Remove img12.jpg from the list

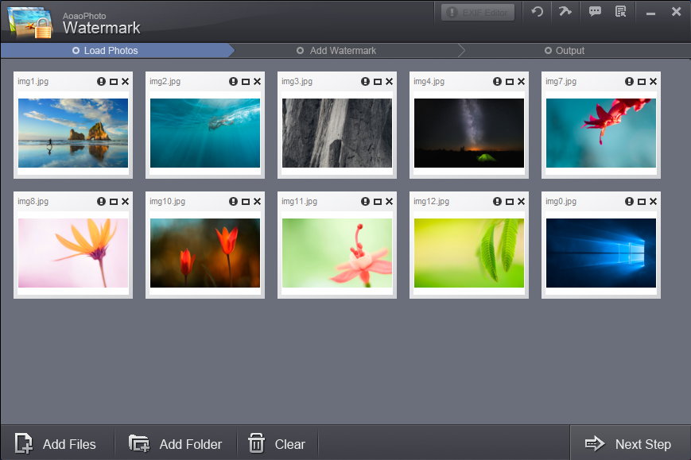pos(521,203)
